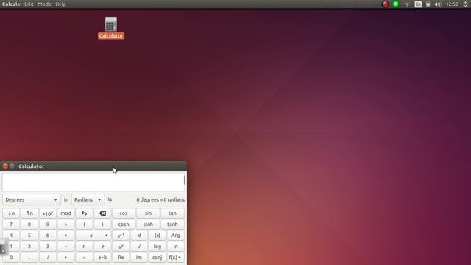471x265 pixels.
Task: Click the calculator expression input field
Action: coord(93,182)
